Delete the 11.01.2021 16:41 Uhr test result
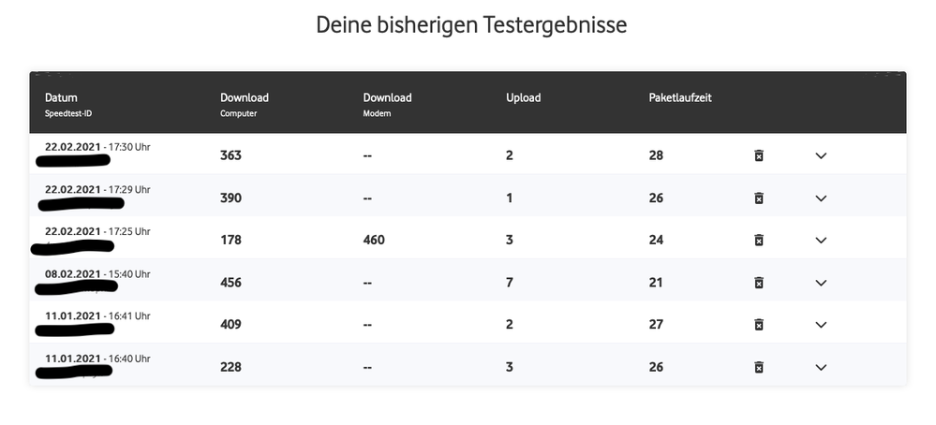Image resolution: width=936 pixels, height=425 pixels. (x=759, y=325)
